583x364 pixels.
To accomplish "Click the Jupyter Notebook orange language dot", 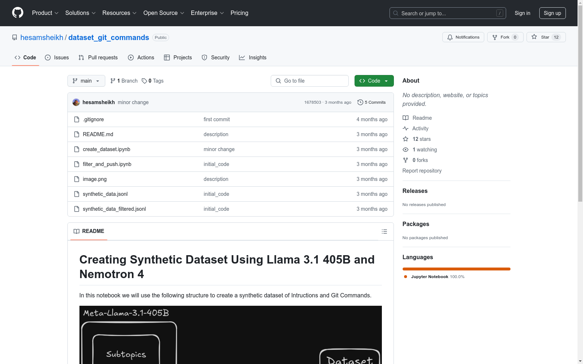I will pos(406,277).
